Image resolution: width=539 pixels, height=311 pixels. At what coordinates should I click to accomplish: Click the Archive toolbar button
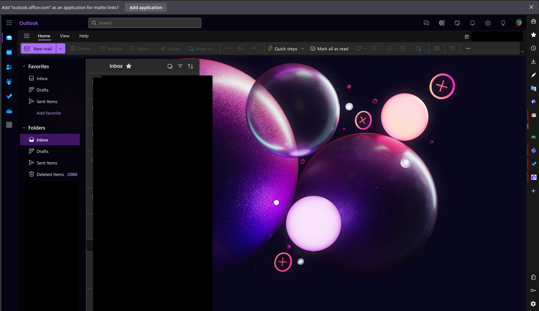tap(111, 49)
